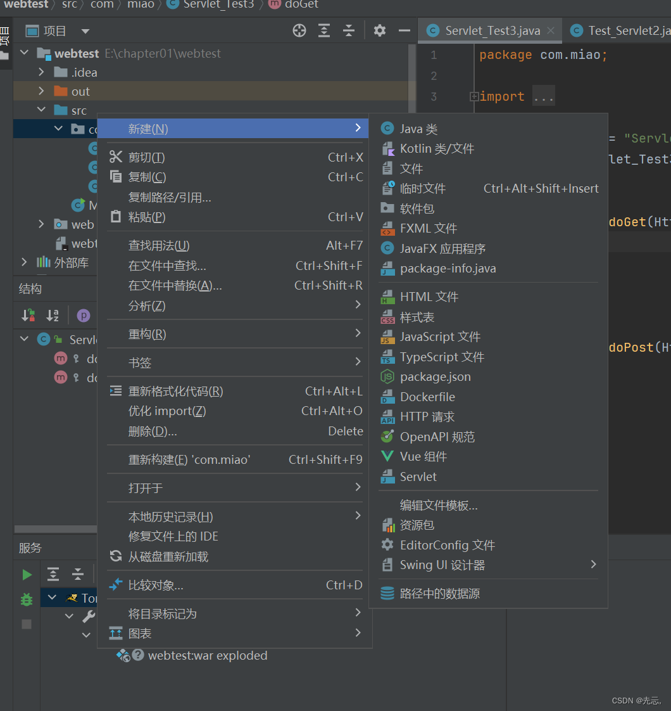671x711 pixels.
Task: Select 路径中的数据源 entry
Action: 489,594
